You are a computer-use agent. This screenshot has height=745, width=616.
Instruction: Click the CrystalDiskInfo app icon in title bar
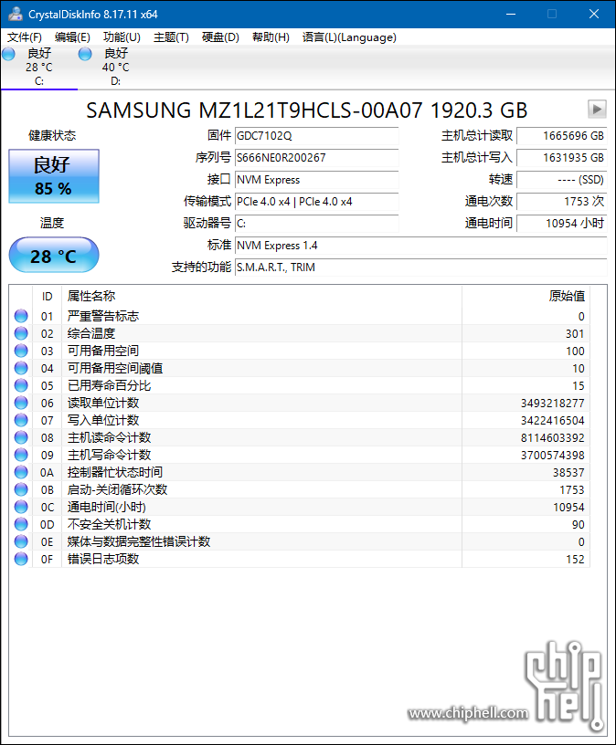tap(16, 14)
